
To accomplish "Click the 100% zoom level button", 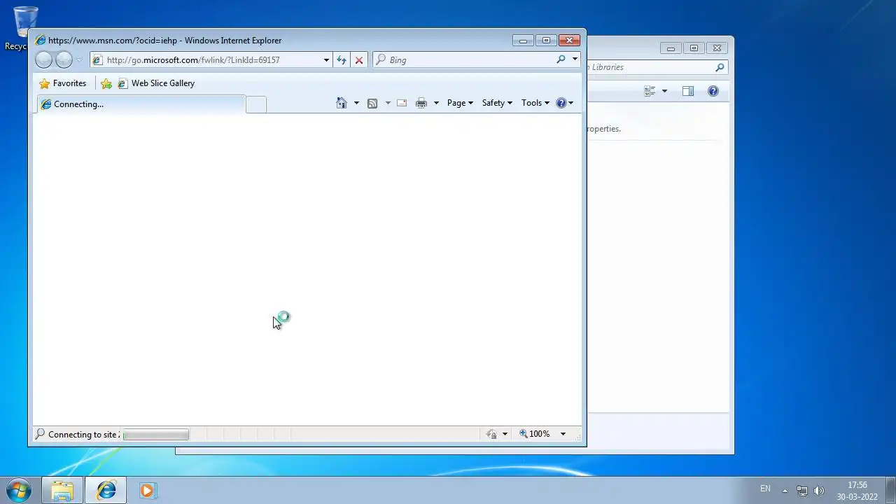I will (535, 434).
